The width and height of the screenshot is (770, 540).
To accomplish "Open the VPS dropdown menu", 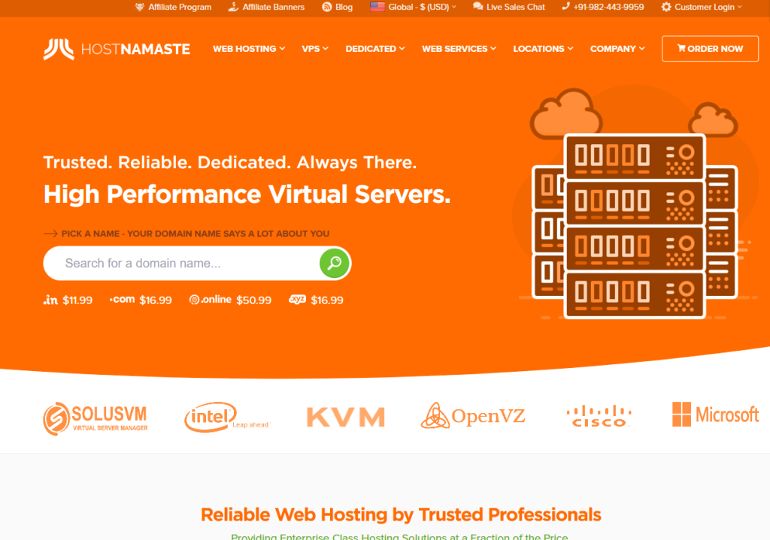I will pyautogui.click(x=315, y=49).
